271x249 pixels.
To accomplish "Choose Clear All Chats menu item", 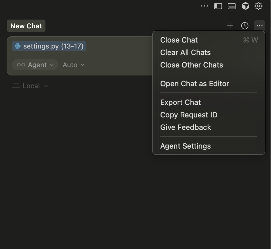I will 185,52.
